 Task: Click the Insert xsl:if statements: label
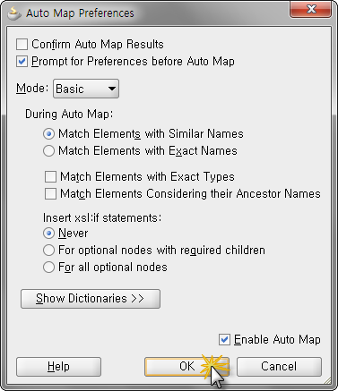pos(102,217)
